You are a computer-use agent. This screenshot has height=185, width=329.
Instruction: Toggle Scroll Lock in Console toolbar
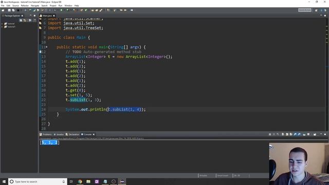[x=287, y=134]
